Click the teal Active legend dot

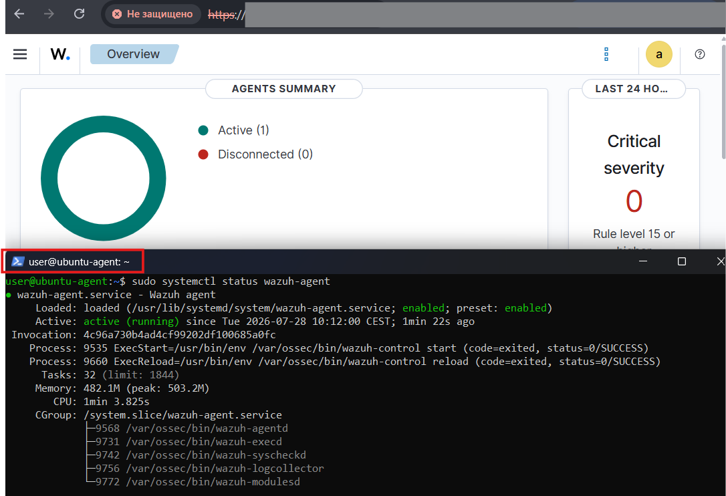click(203, 130)
